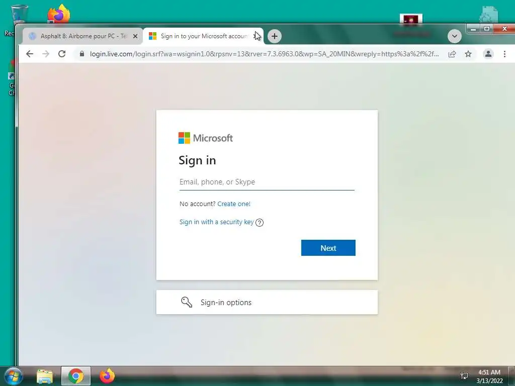Click the No account? text

click(197, 204)
